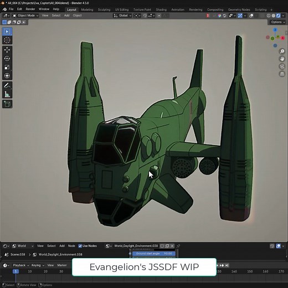The width and height of the screenshot is (288, 288).
Task: Open the Render menu
Action: click(x=30, y=9)
